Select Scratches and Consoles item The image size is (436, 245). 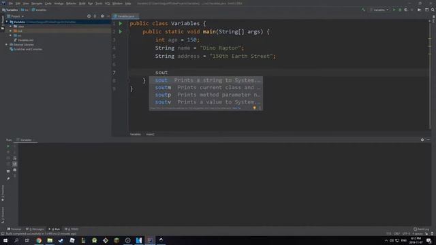[x=26, y=49]
